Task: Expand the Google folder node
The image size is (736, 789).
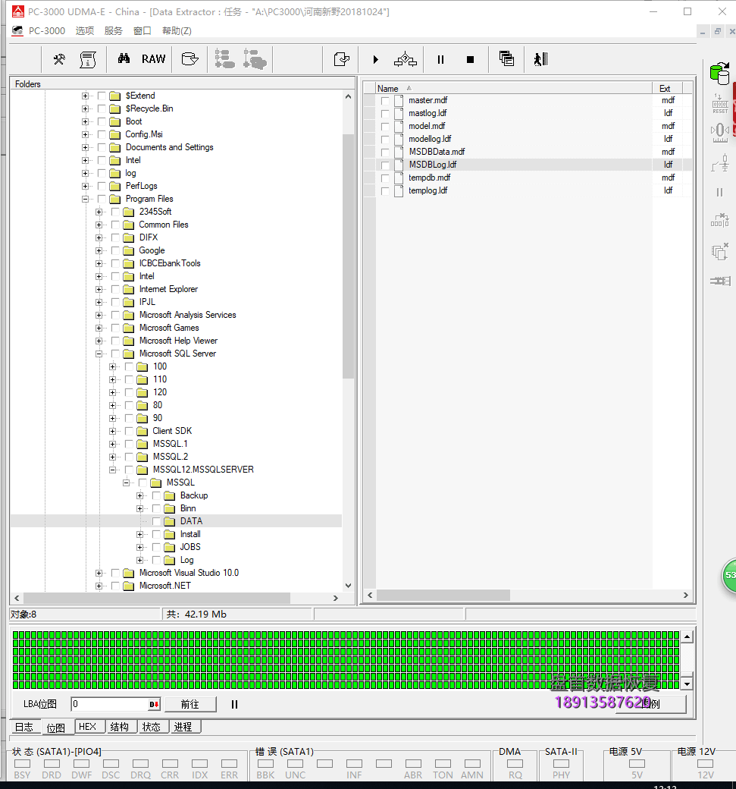Action: [x=99, y=250]
